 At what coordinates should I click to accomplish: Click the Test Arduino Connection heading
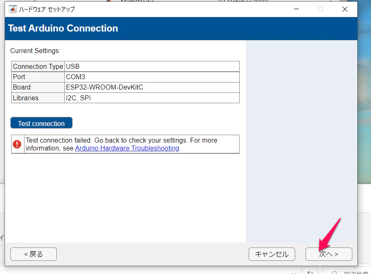[x=63, y=28]
